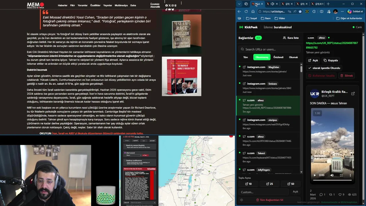Viewport: 366px width, 206px height.
Task: Click the red Silmek delete button
Action: point(347,76)
